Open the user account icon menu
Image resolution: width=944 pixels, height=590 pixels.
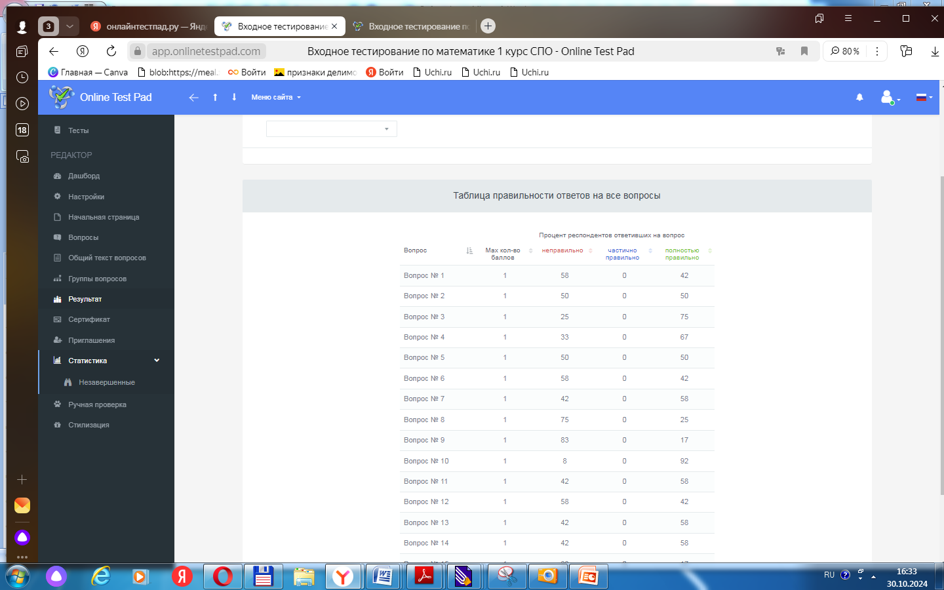coord(888,98)
